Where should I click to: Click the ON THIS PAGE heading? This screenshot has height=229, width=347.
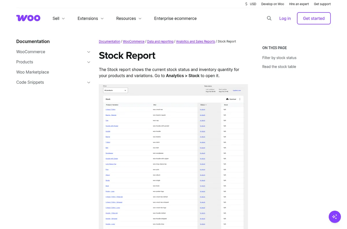point(274,48)
